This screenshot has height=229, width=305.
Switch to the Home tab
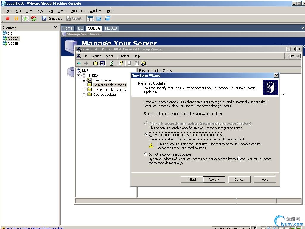click(68, 28)
